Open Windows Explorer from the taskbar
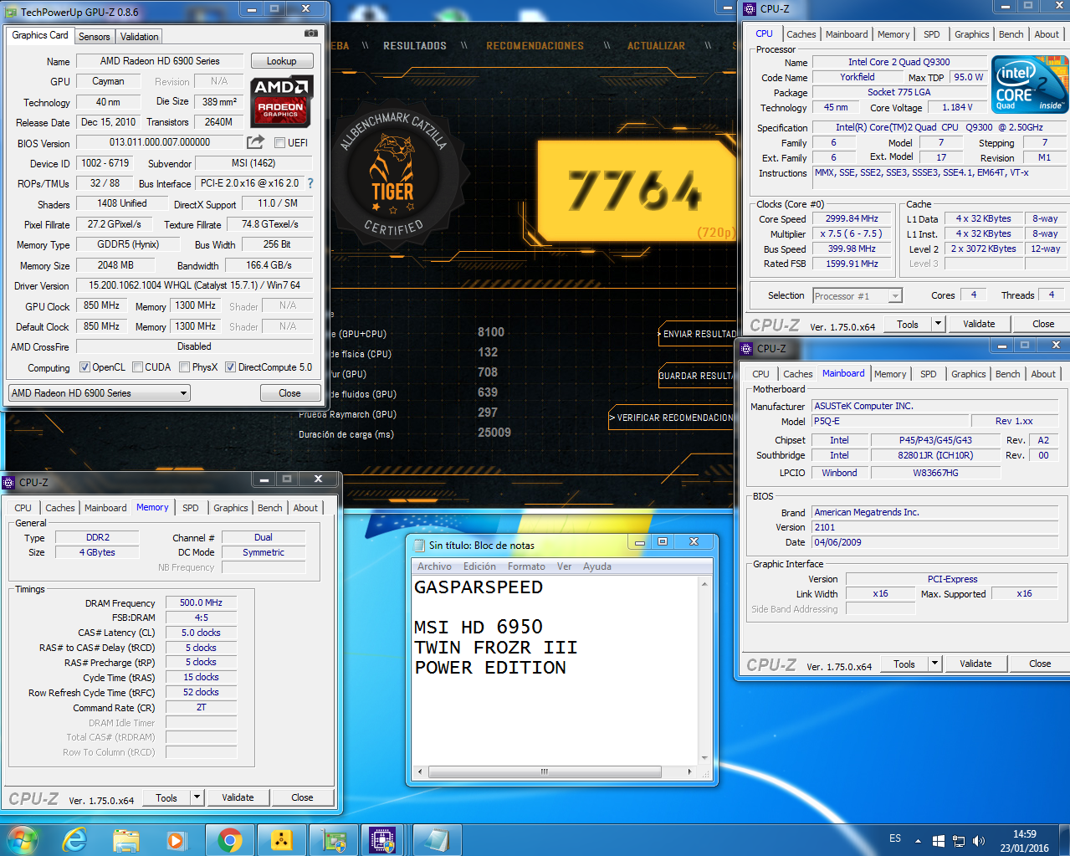Image resolution: width=1070 pixels, height=856 pixels. tap(125, 839)
